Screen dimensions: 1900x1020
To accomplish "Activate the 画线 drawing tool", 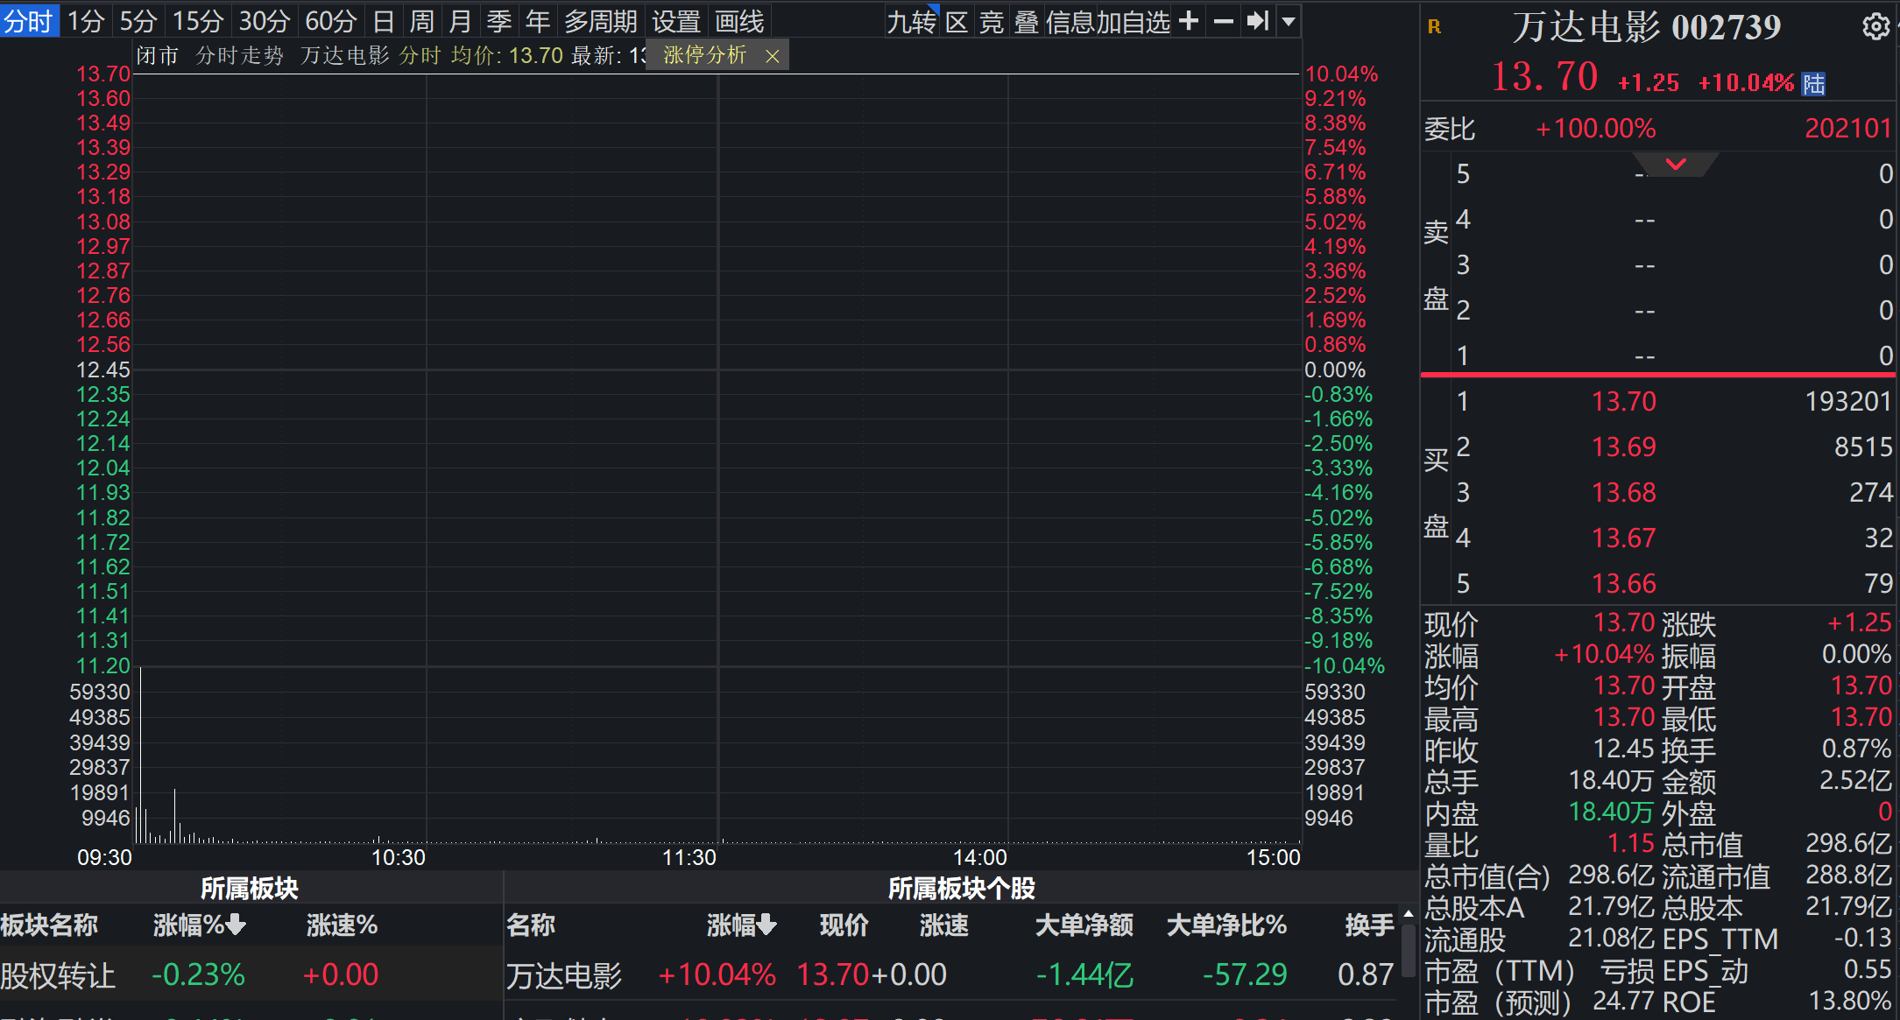I will click(739, 21).
